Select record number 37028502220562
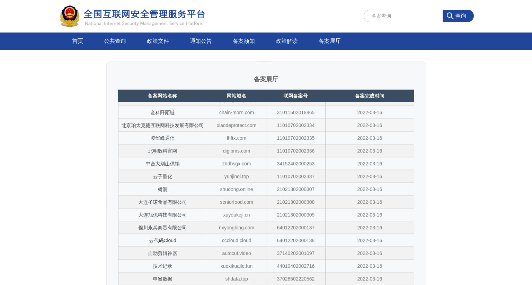 click(296, 279)
